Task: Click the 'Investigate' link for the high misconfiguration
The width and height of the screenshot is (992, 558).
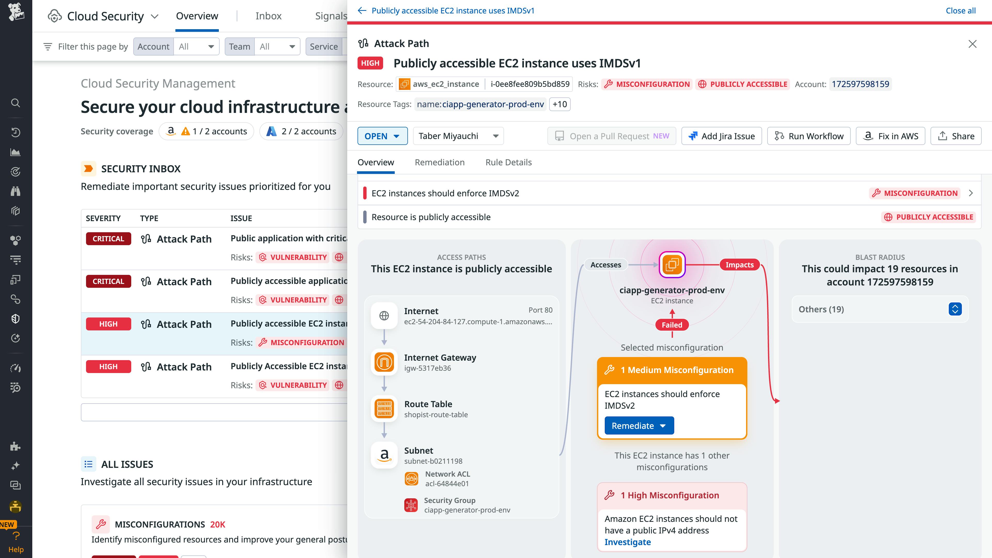Action: (x=627, y=542)
